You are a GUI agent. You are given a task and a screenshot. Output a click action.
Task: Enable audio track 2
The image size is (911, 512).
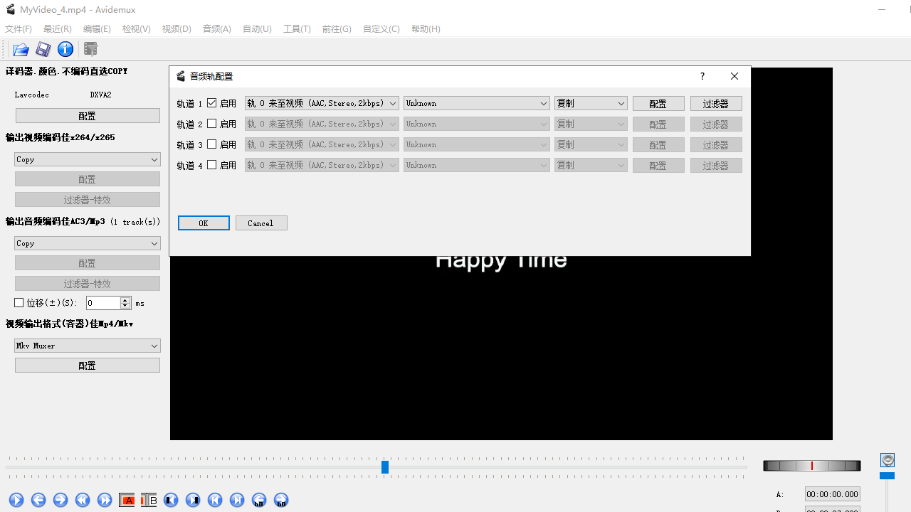click(x=211, y=123)
